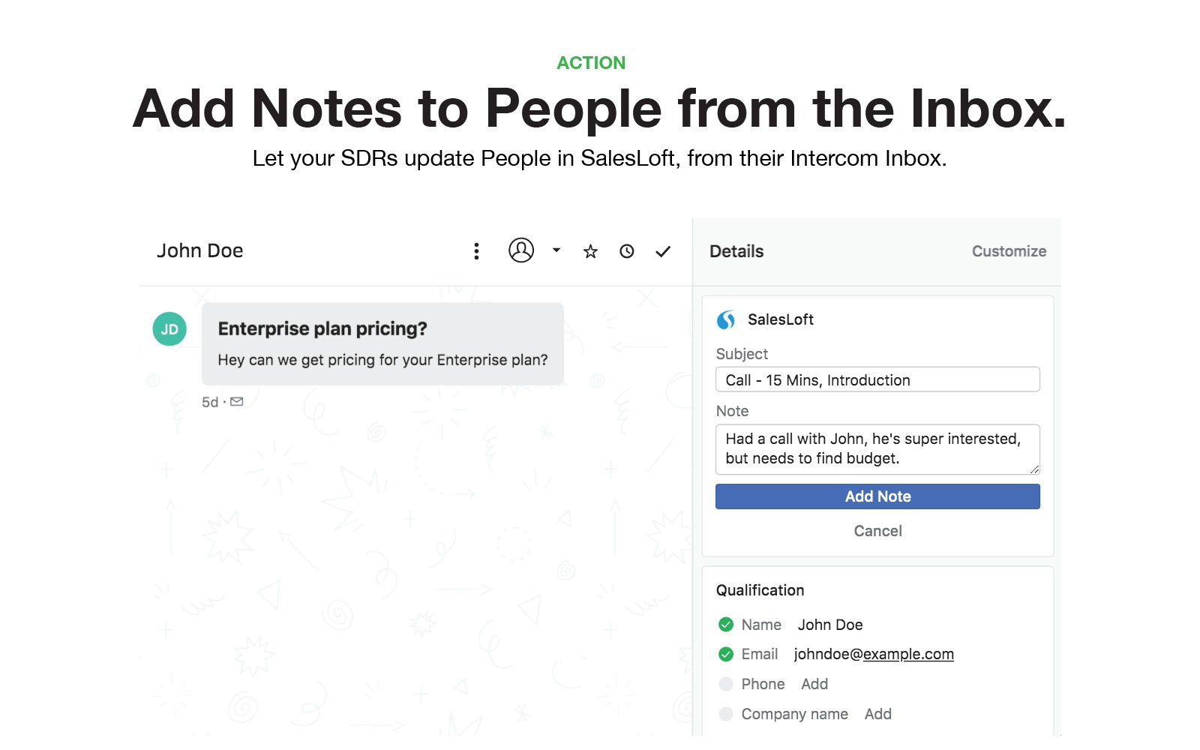This screenshot has height=750, width=1200.
Task: Add a Company name value
Action: tap(877, 714)
